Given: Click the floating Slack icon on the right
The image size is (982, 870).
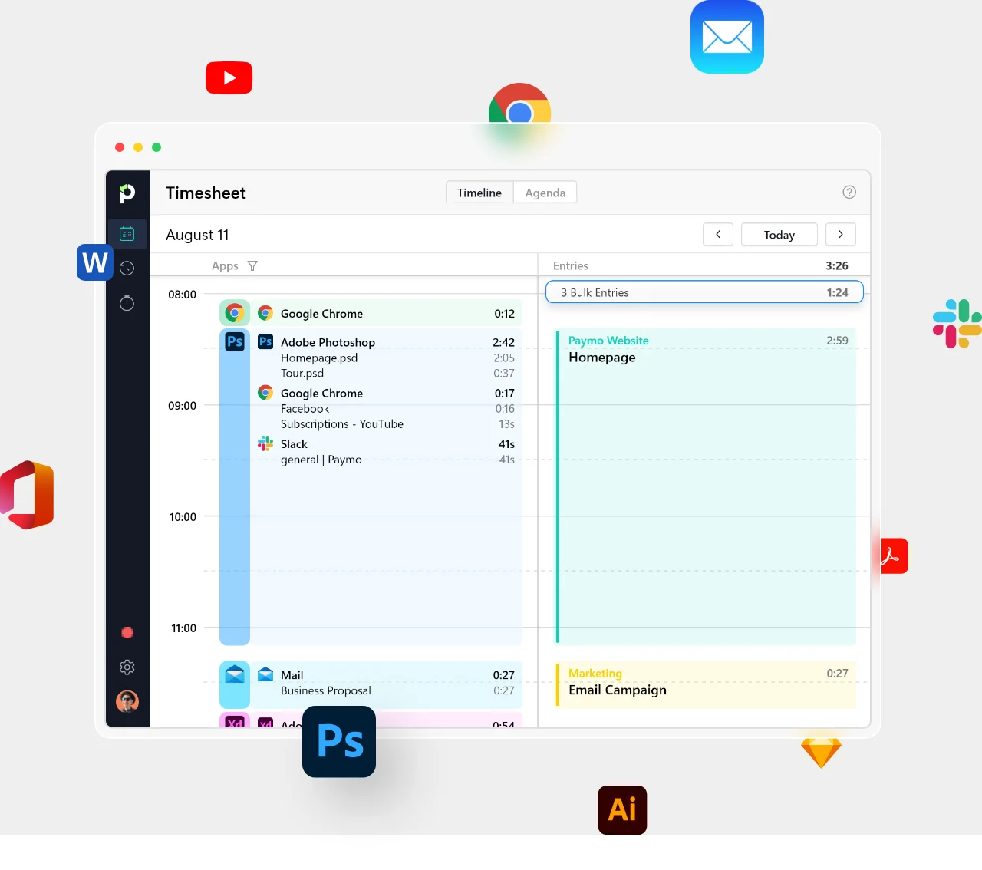Looking at the screenshot, I should 957,324.
